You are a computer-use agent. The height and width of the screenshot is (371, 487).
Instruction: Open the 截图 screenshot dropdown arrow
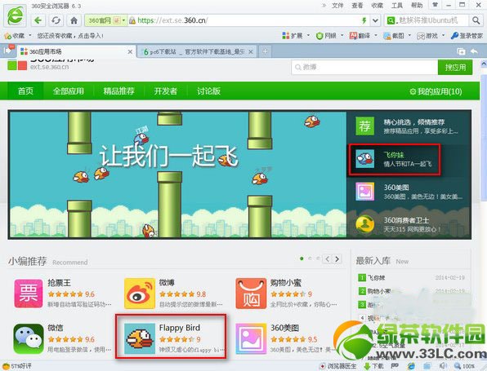[409, 35]
